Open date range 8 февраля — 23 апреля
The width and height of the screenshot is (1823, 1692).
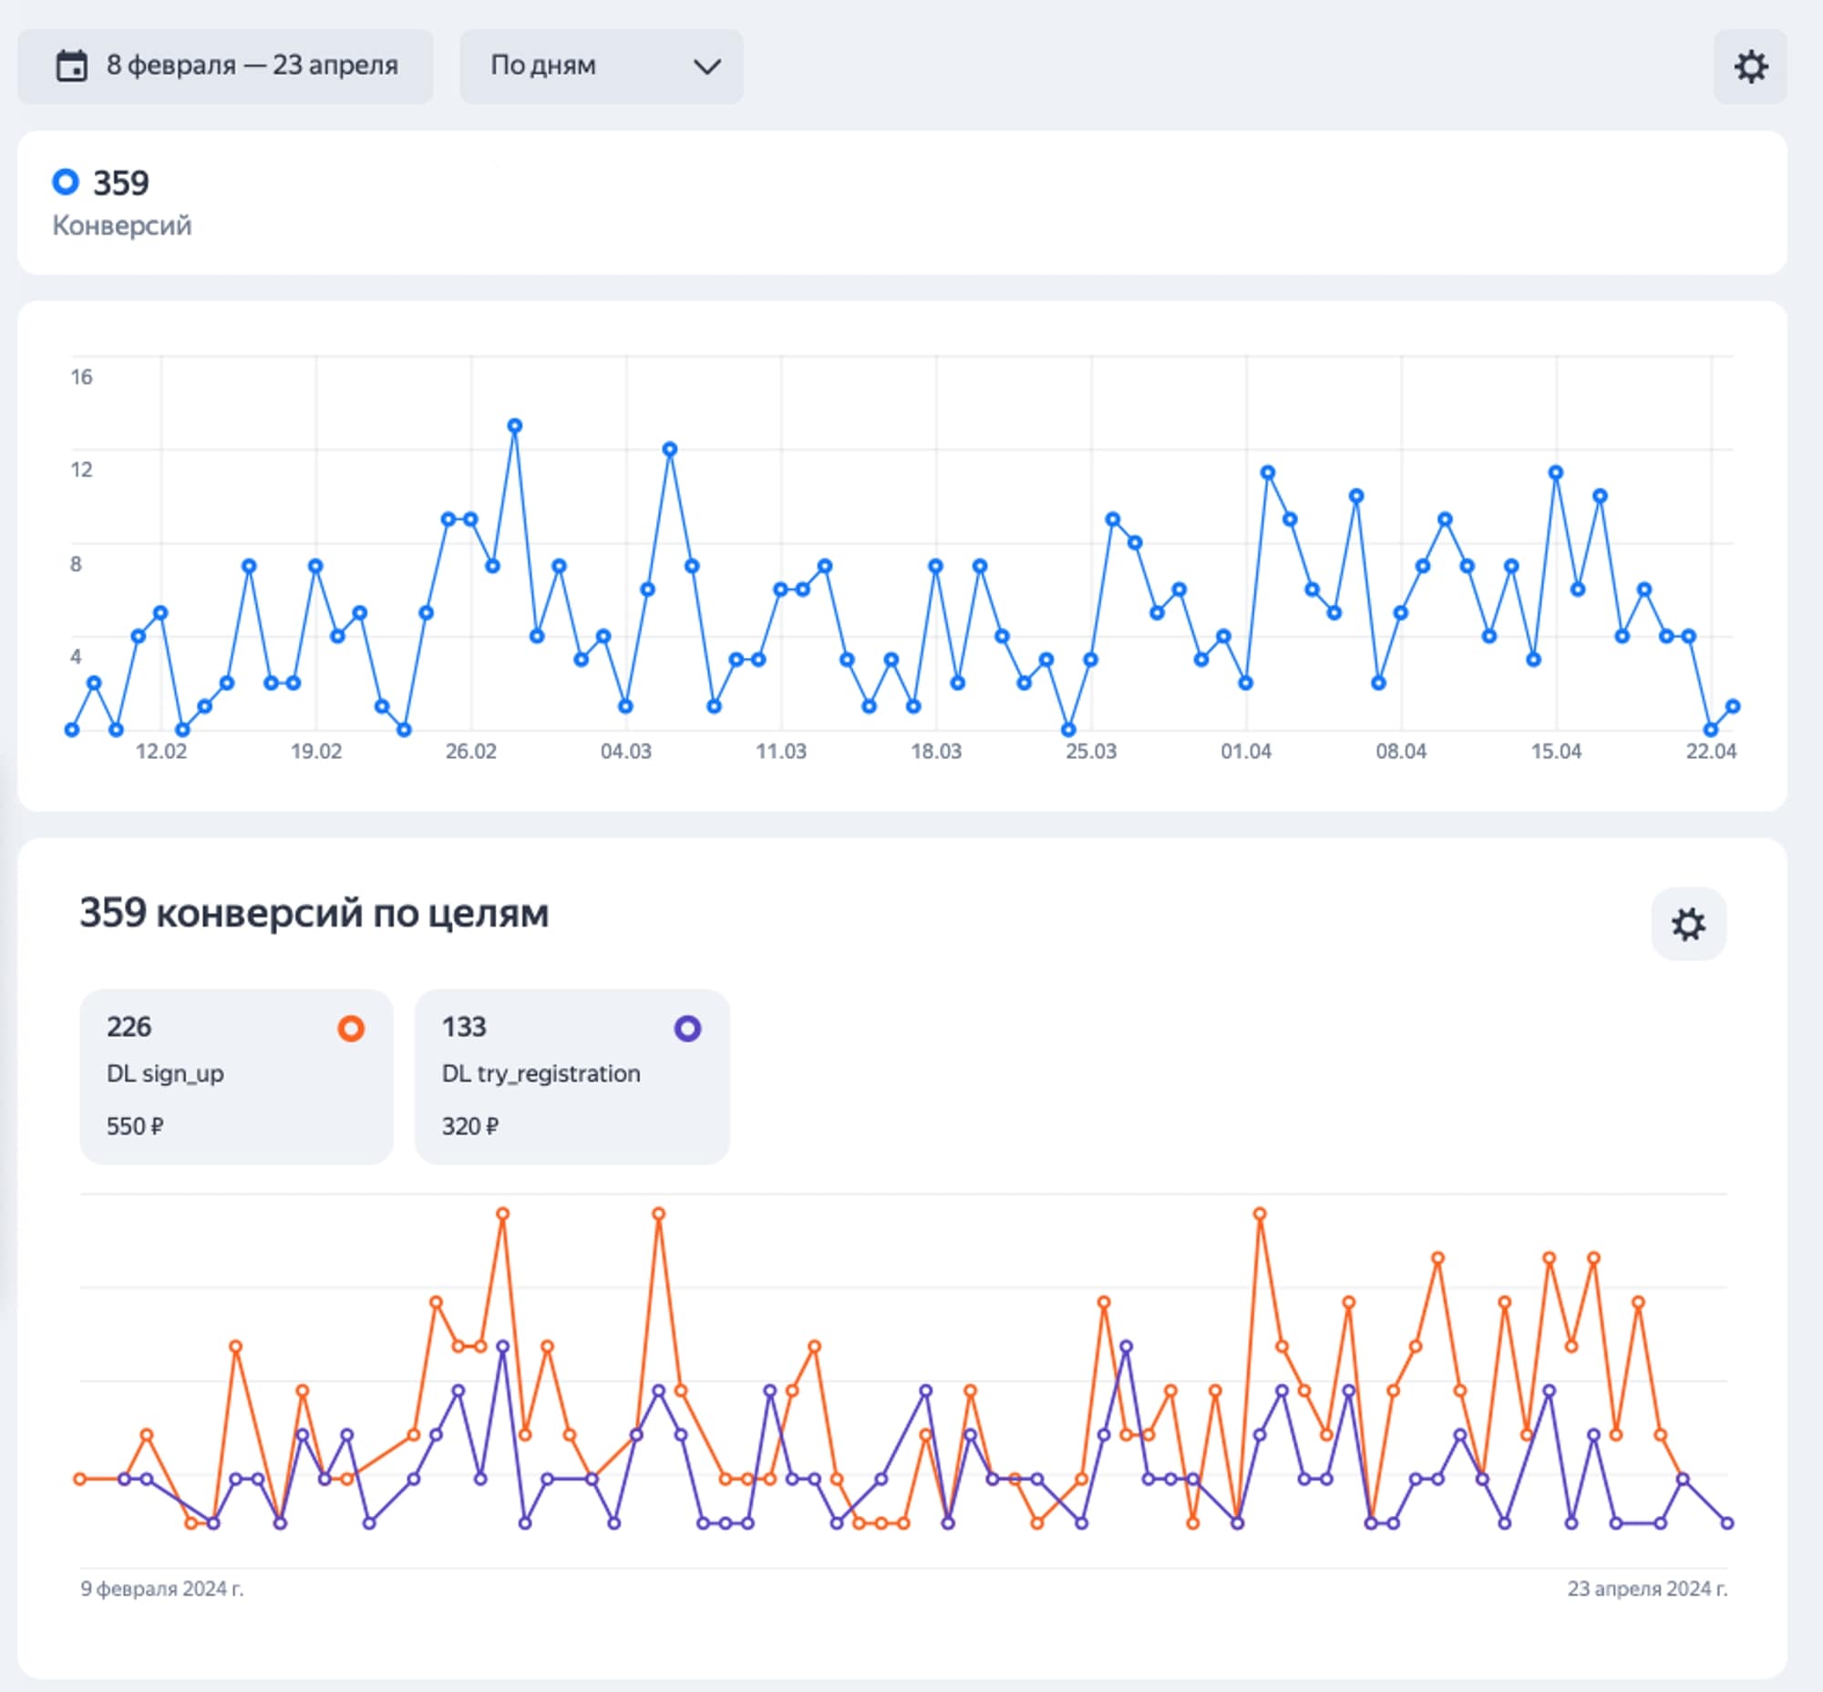tap(252, 66)
